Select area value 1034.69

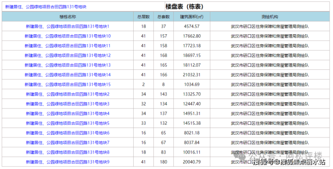pos(192,85)
